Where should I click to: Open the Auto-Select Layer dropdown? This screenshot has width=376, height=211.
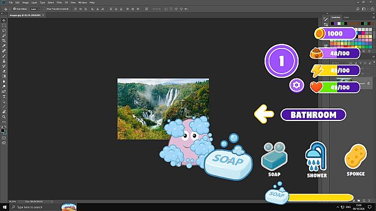tap(35, 9)
